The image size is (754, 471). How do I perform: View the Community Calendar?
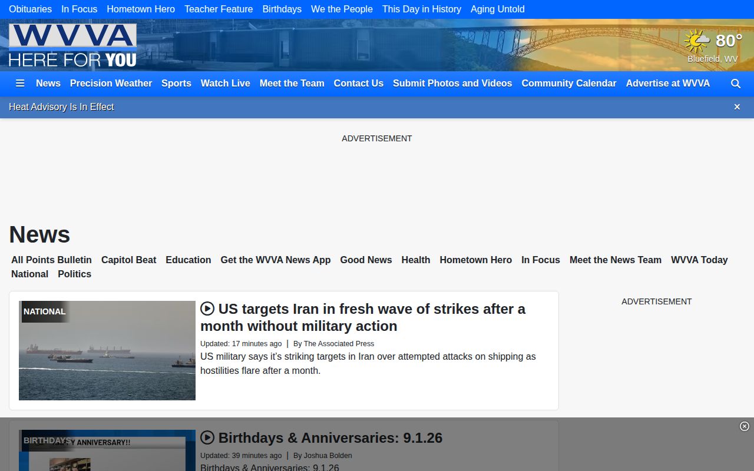point(569,84)
